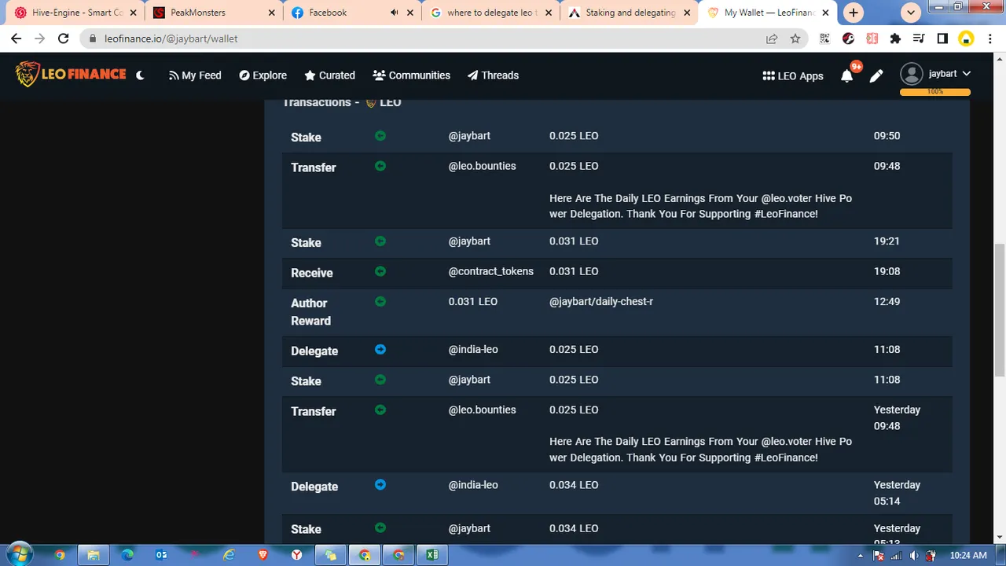The width and height of the screenshot is (1006, 566).
Task: Click the share page icon in the address bar
Action: (772, 39)
